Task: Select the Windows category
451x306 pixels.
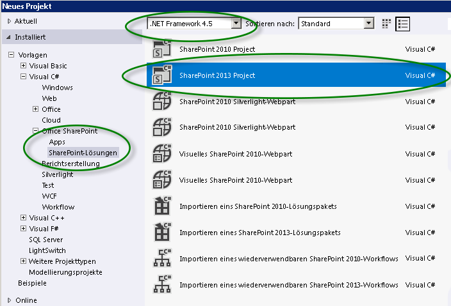Action: pos(57,88)
